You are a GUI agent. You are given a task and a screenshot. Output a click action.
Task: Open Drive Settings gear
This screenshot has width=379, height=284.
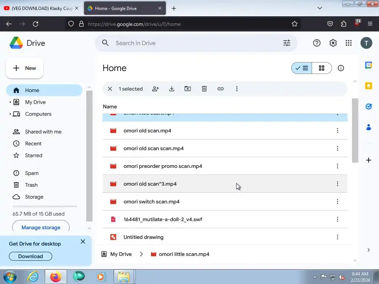click(x=333, y=43)
